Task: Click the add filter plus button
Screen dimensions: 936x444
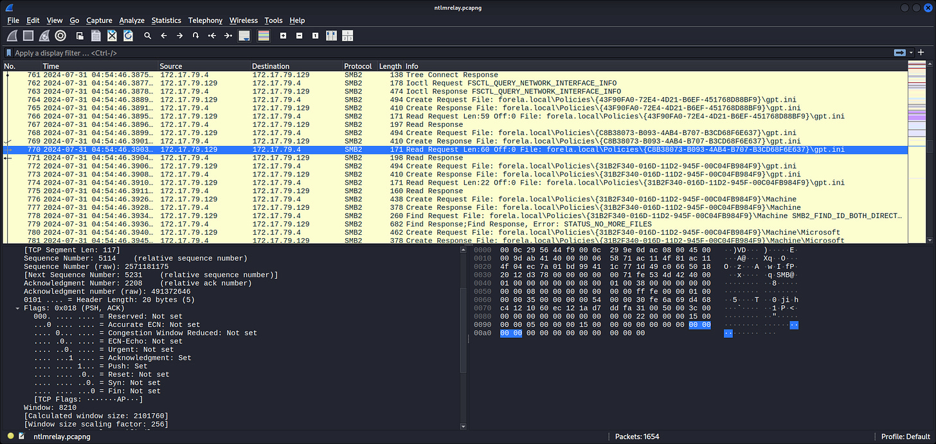Action: [921, 53]
